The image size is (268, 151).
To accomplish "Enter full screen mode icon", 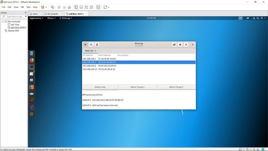I will (x=86, y=7).
